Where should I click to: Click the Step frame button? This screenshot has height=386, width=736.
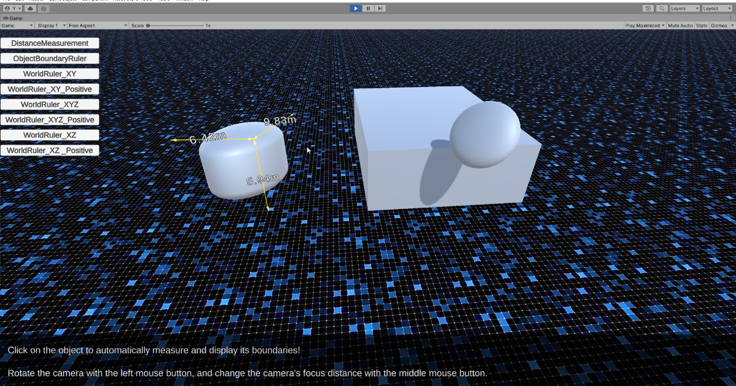pyautogui.click(x=380, y=9)
